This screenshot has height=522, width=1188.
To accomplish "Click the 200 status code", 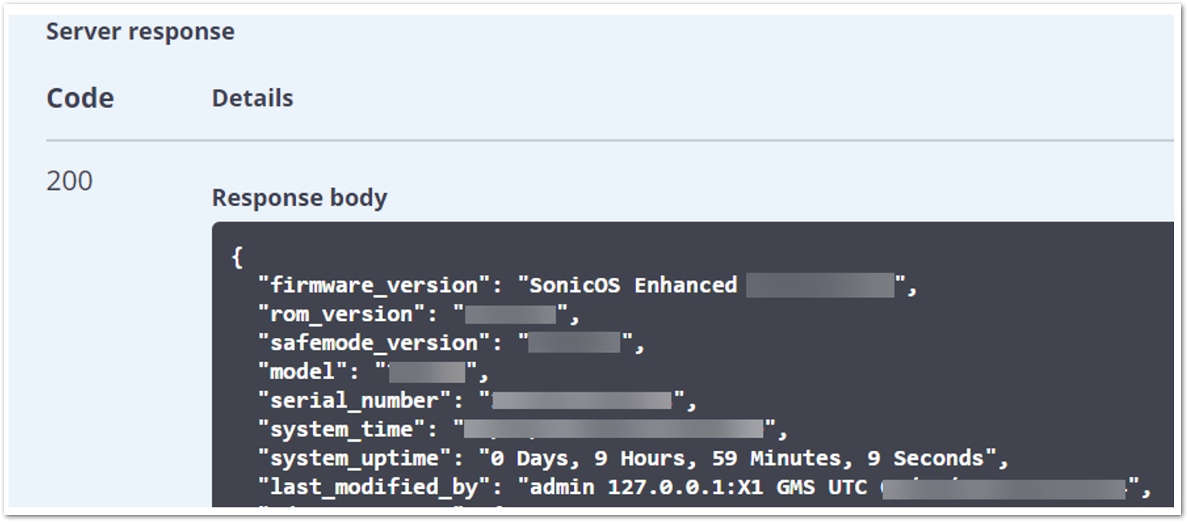I will click(70, 181).
